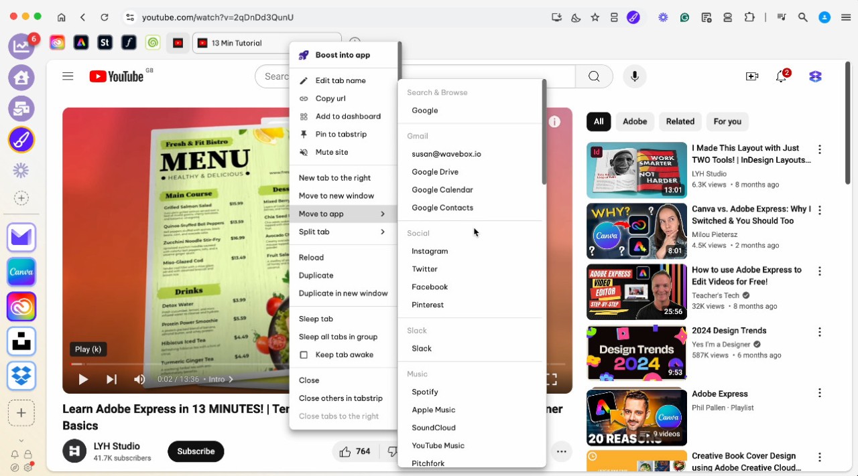Click the YouTube notifications bell
This screenshot has width=858, height=476.
click(781, 76)
